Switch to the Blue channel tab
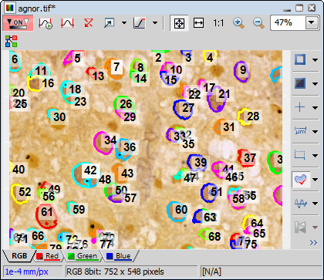The height and width of the screenshot is (280, 324). (119, 256)
